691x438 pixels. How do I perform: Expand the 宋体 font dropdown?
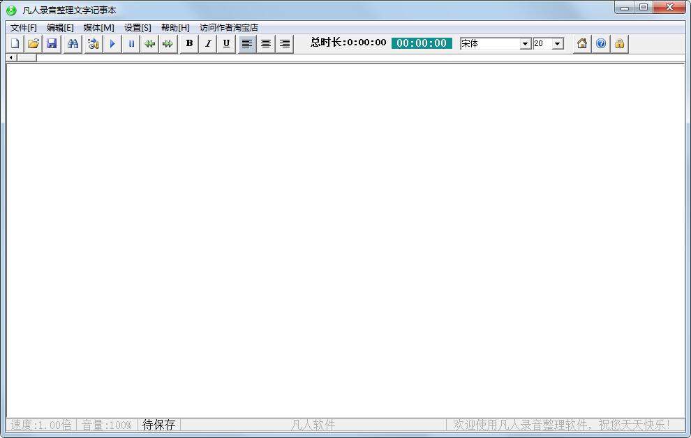point(526,44)
